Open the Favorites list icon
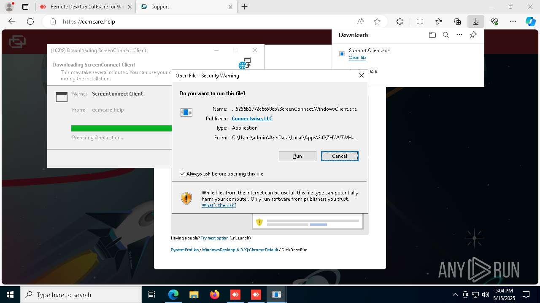 [x=439, y=21]
